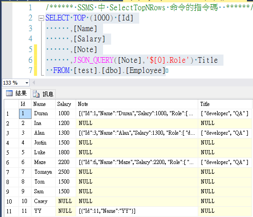Image resolution: width=253 pixels, height=217 pixels.
Task: Click the salary cell 1000
Action: pyautogui.click(x=65, y=114)
